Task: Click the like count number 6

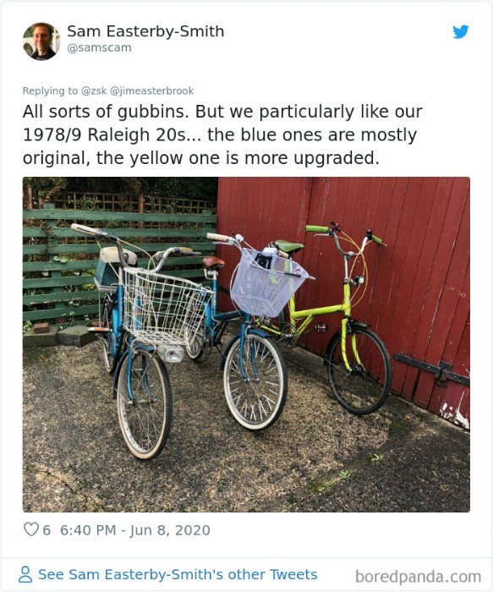Action: point(47,530)
